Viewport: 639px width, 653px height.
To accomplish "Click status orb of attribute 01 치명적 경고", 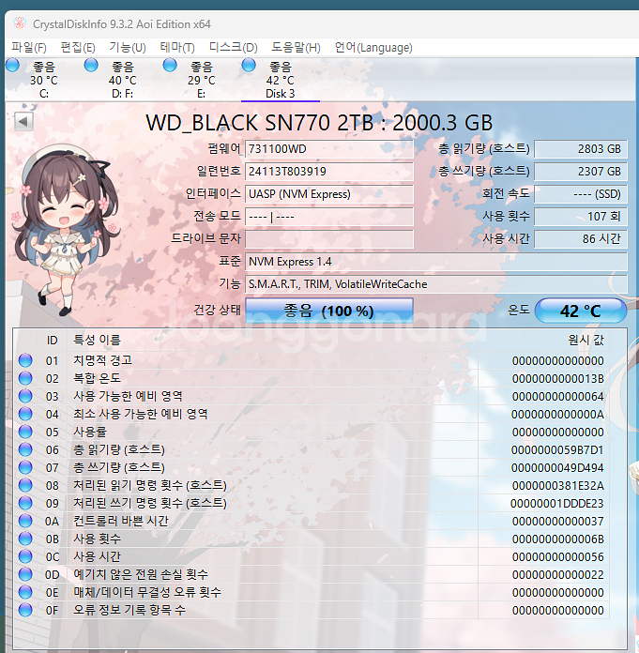I will point(25,360).
